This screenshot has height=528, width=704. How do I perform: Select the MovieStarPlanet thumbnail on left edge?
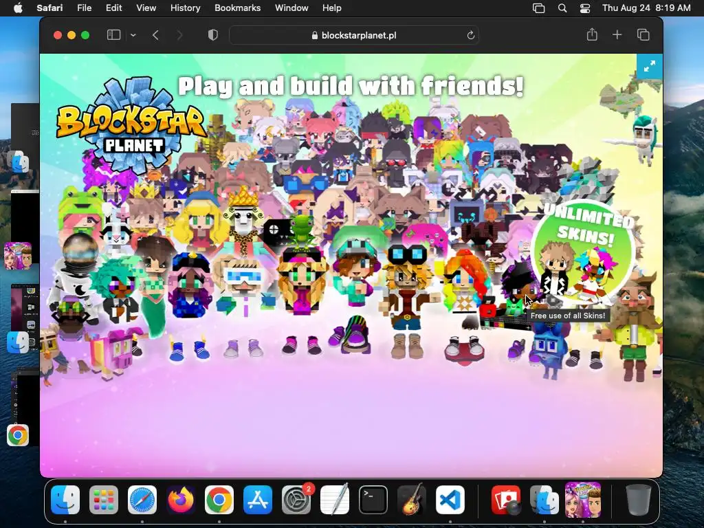[18, 256]
